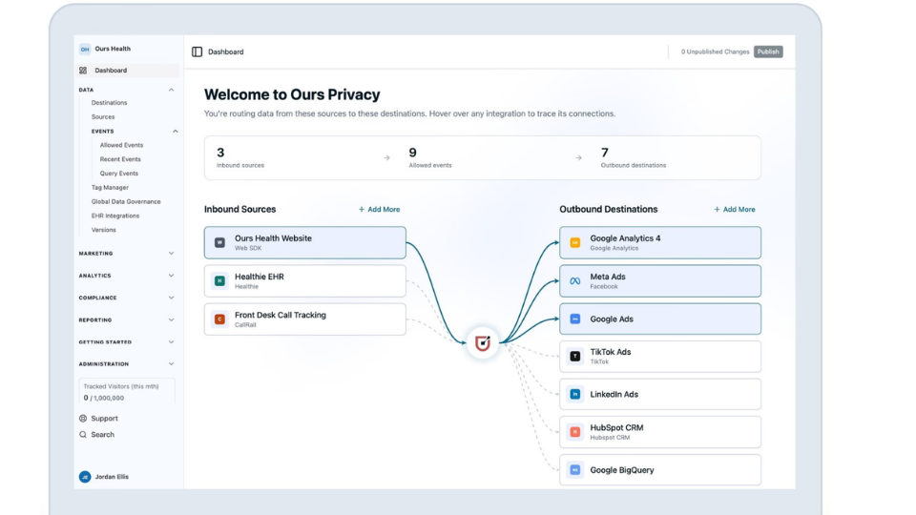Click the Tracked Visitors 0 / 1,000,000 box
This screenshot has height=515, width=916.
127,392
